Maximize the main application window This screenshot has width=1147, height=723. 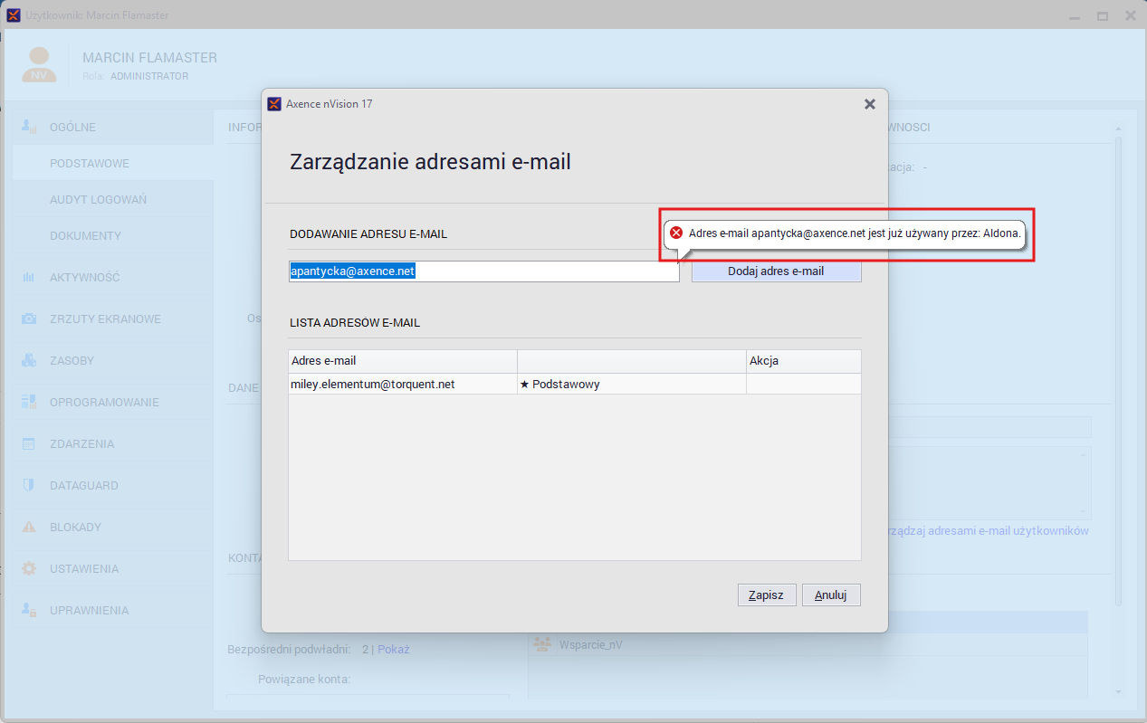pos(1103,15)
